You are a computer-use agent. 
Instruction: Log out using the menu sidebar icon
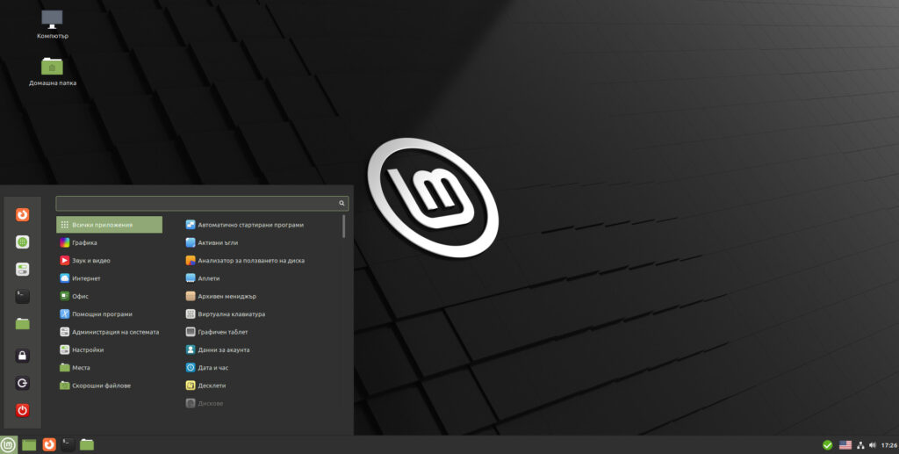click(x=22, y=383)
